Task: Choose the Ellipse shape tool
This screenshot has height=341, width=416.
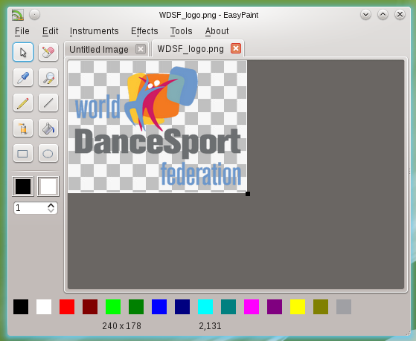Action: click(48, 153)
